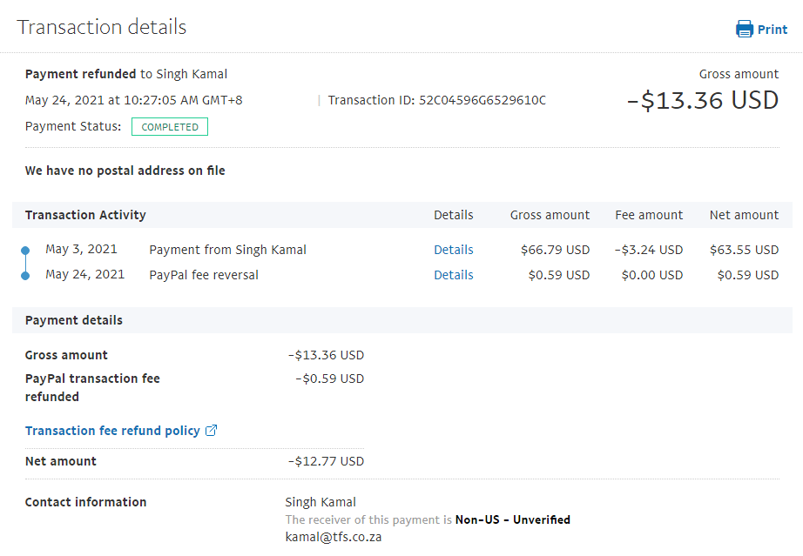Image resolution: width=803 pixels, height=556 pixels.
Task: Select the Transaction ID 52C04596G6529610C text
Action: [482, 100]
